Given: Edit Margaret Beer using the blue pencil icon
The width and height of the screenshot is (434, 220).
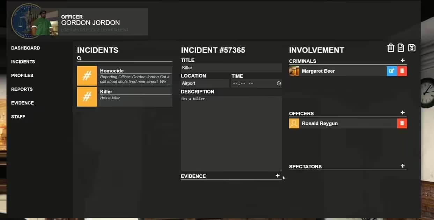Looking at the screenshot, I should click(x=392, y=71).
